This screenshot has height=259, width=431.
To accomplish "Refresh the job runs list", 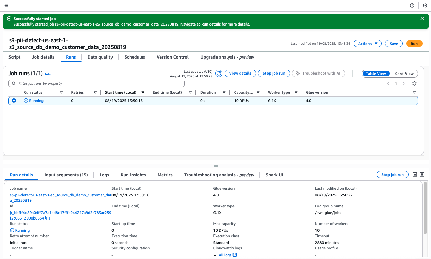I will tap(219, 73).
